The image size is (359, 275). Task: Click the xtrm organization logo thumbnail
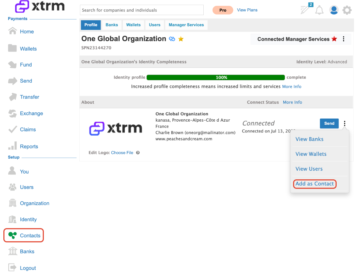pyautogui.click(x=116, y=128)
